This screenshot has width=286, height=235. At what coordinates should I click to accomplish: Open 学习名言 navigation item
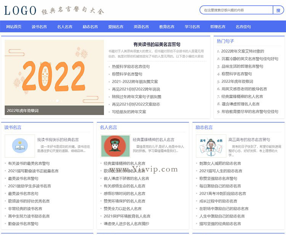[192, 27]
